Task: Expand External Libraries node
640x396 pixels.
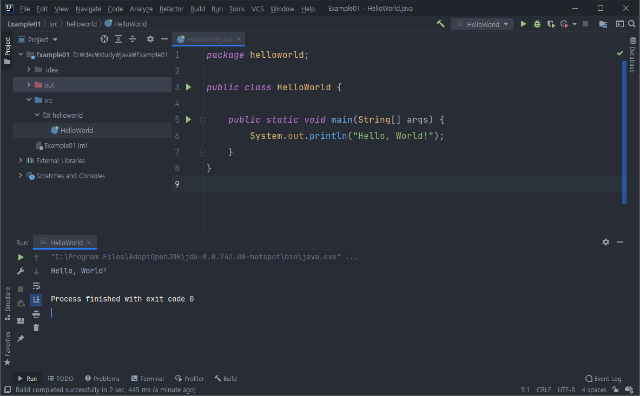Action: pyautogui.click(x=21, y=160)
